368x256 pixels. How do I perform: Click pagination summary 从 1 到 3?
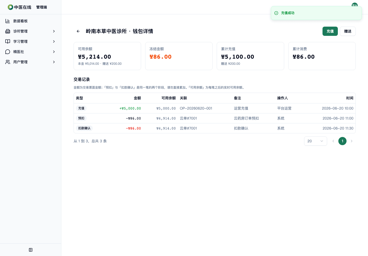(x=90, y=141)
